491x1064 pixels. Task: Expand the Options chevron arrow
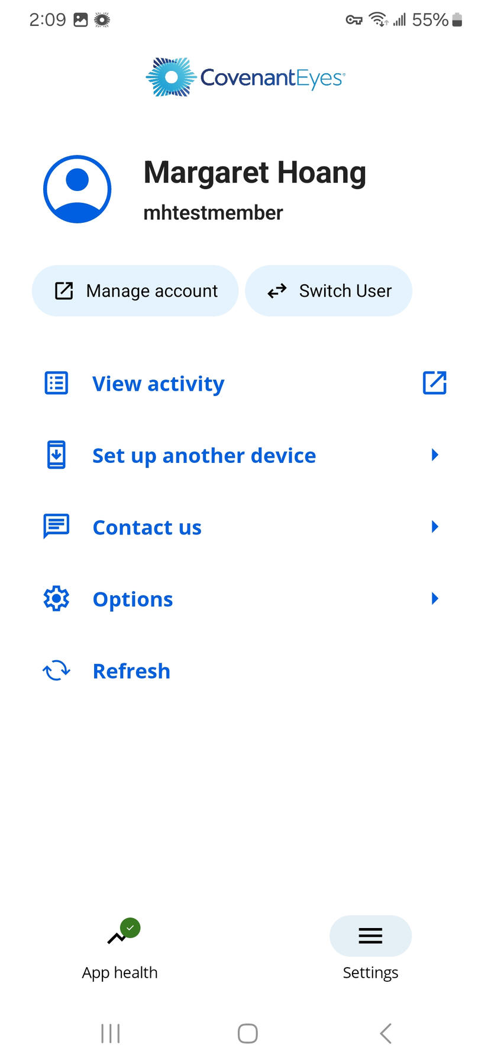tap(435, 599)
